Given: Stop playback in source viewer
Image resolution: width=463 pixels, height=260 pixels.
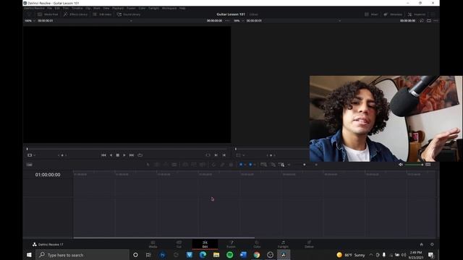Looking at the screenshot, I should coord(117,155).
